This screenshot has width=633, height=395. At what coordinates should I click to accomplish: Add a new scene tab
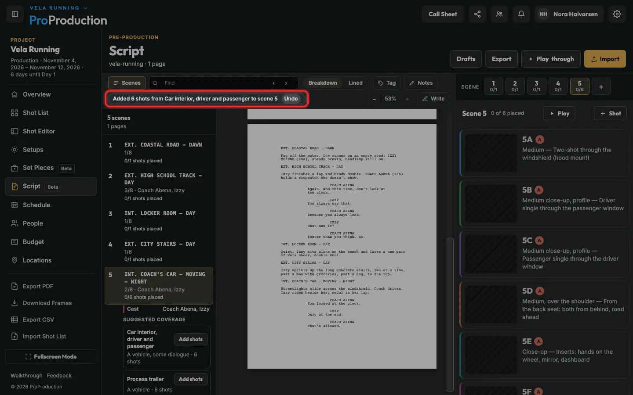pos(601,86)
